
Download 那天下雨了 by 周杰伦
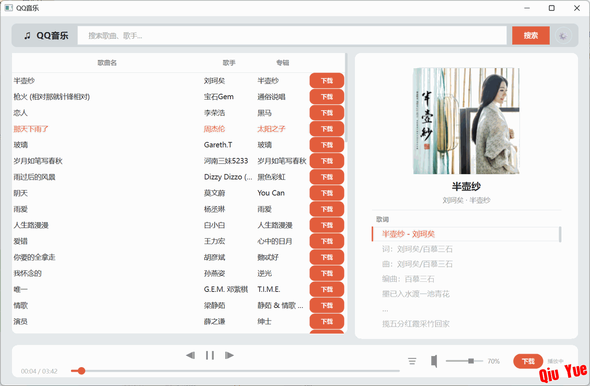327,129
